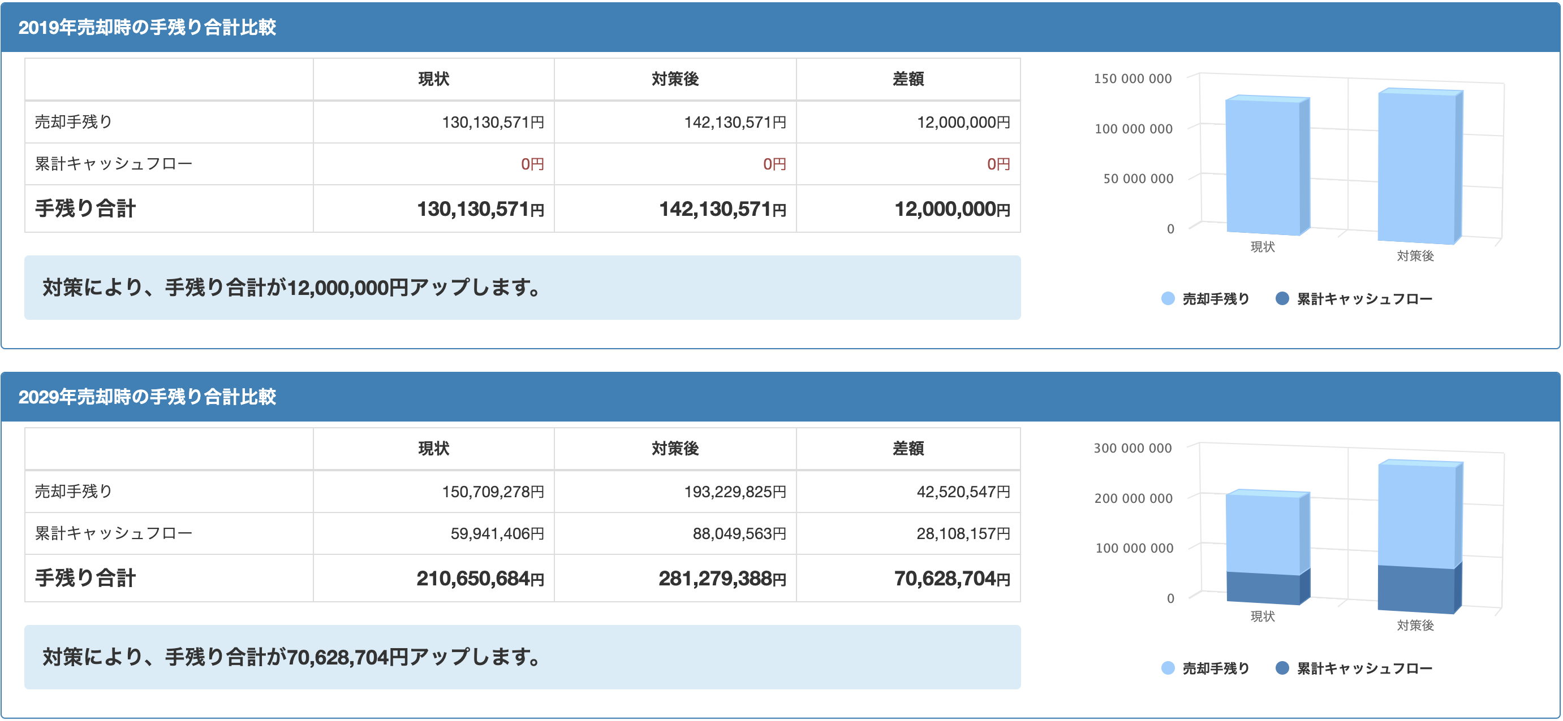Click 対策後 bar in the 2019 chart
The height and width of the screenshot is (721, 1563).
coord(1416,167)
